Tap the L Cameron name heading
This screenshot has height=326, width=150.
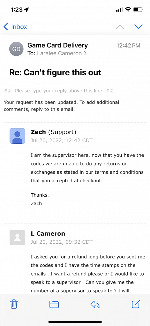[48, 234]
